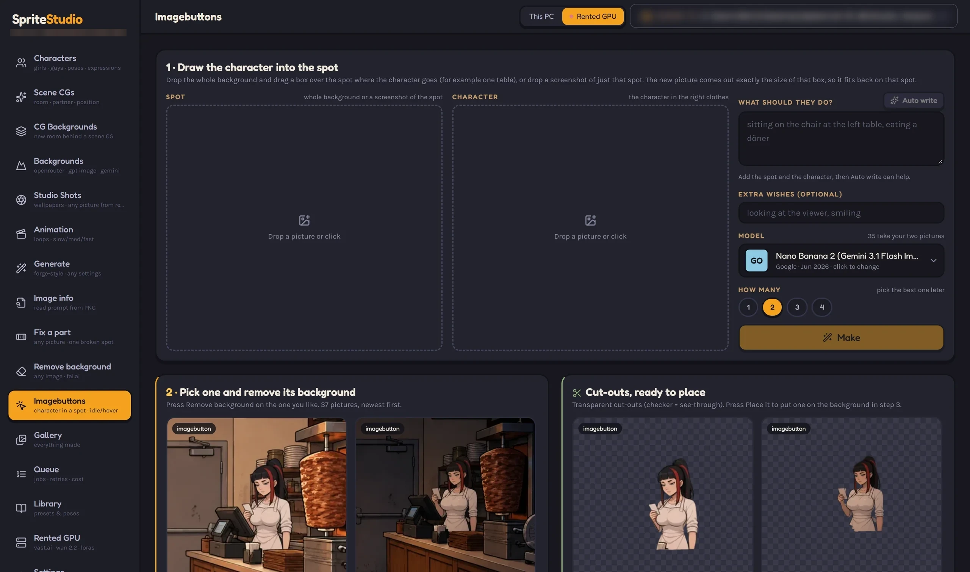Open the Nano Banana 2 model selector
Viewport: 970px width, 572px height.
click(x=841, y=260)
